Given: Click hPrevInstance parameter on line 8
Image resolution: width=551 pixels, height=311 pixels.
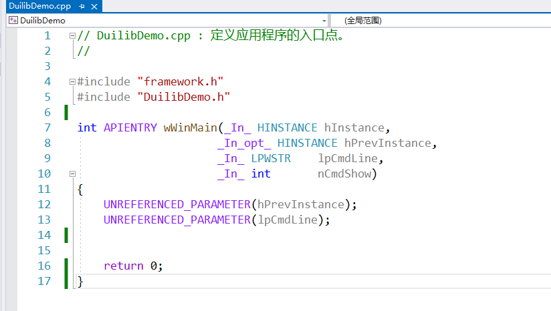Looking at the screenshot, I should pyautogui.click(x=388, y=143).
